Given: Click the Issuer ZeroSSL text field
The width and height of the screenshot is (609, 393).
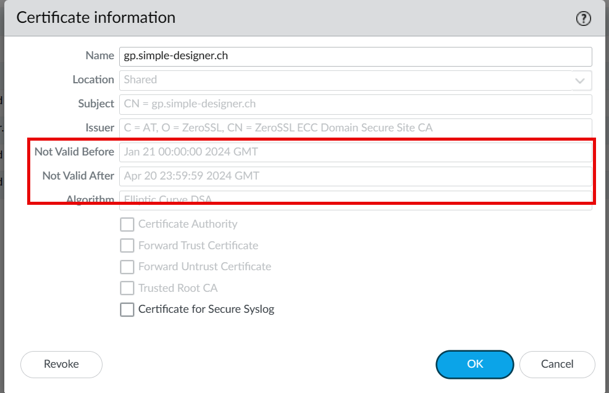Looking at the screenshot, I should pyautogui.click(x=355, y=128).
